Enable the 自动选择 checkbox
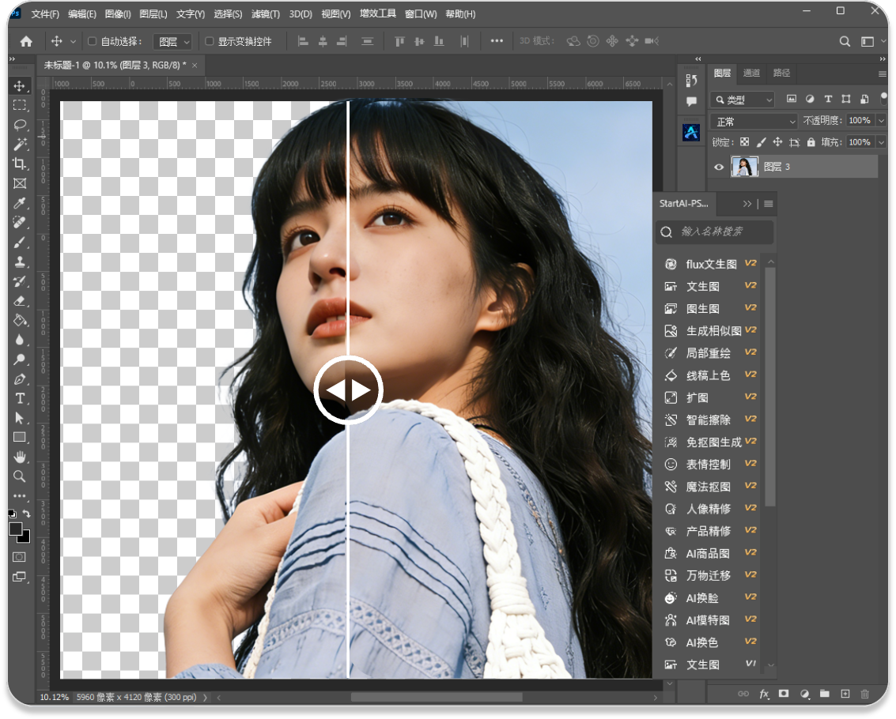The height and width of the screenshot is (719, 896). (92, 41)
